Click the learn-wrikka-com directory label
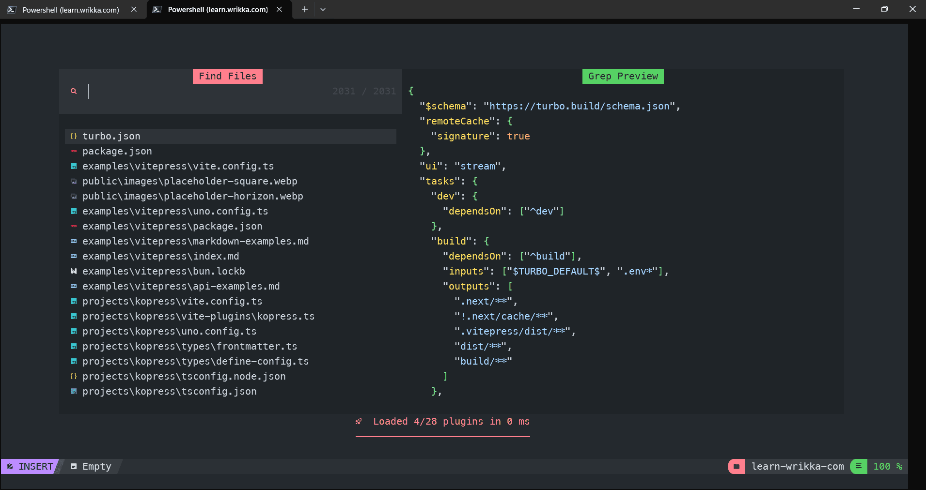 pyautogui.click(x=798, y=466)
